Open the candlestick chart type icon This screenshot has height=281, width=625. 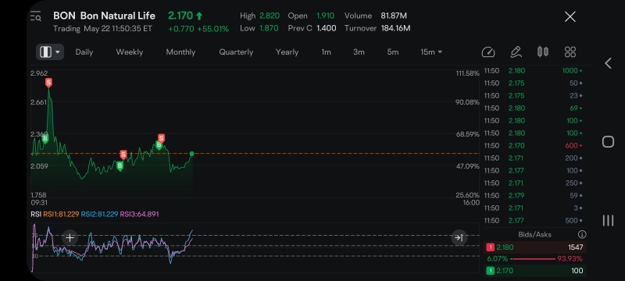542,52
